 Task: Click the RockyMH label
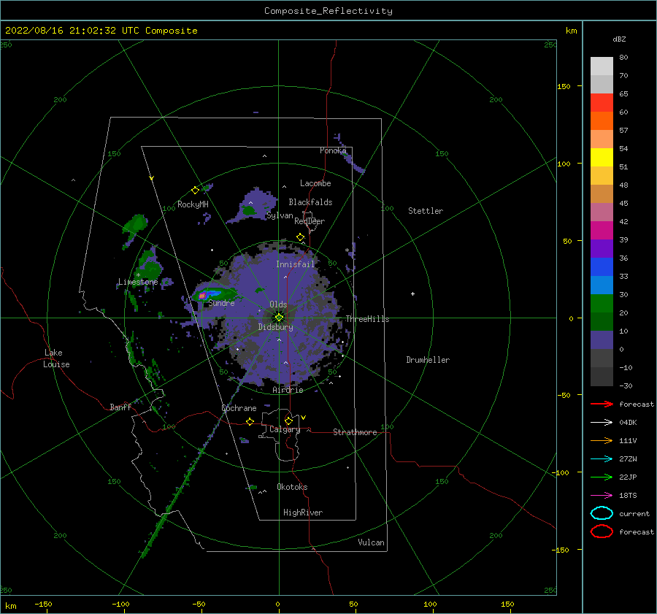(x=193, y=204)
